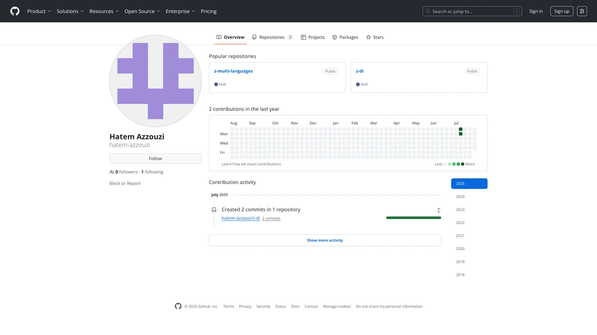Open the z-multi-languages repository link
Screen dimensions: 597x335
point(233,71)
